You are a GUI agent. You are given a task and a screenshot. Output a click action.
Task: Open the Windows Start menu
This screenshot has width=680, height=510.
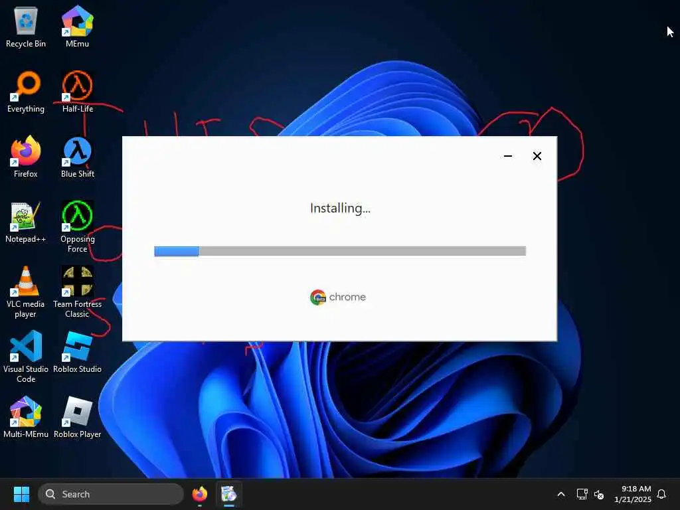[21, 494]
